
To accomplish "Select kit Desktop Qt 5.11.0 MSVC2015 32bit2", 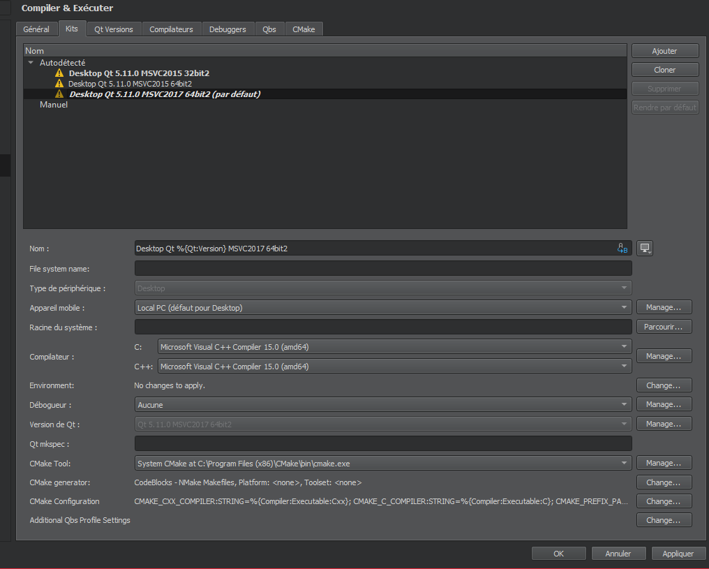I will pos(139,73).
